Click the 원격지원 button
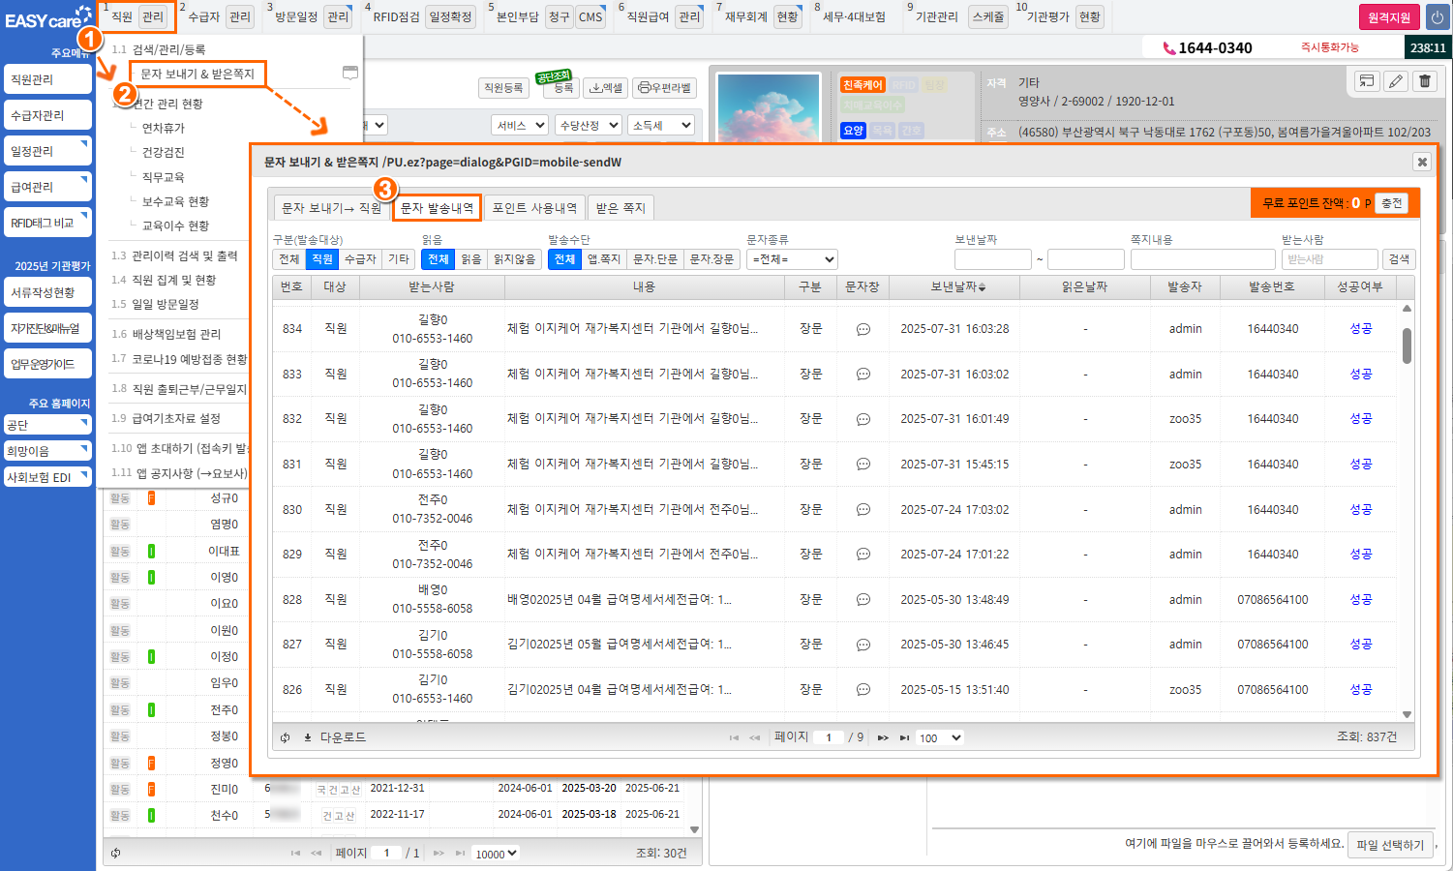 click(x=1388, y=17)
